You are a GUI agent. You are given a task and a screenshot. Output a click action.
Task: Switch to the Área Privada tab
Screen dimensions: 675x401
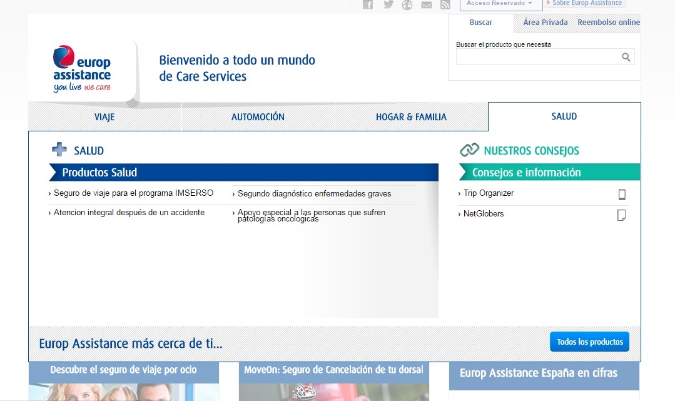[546, 23]
